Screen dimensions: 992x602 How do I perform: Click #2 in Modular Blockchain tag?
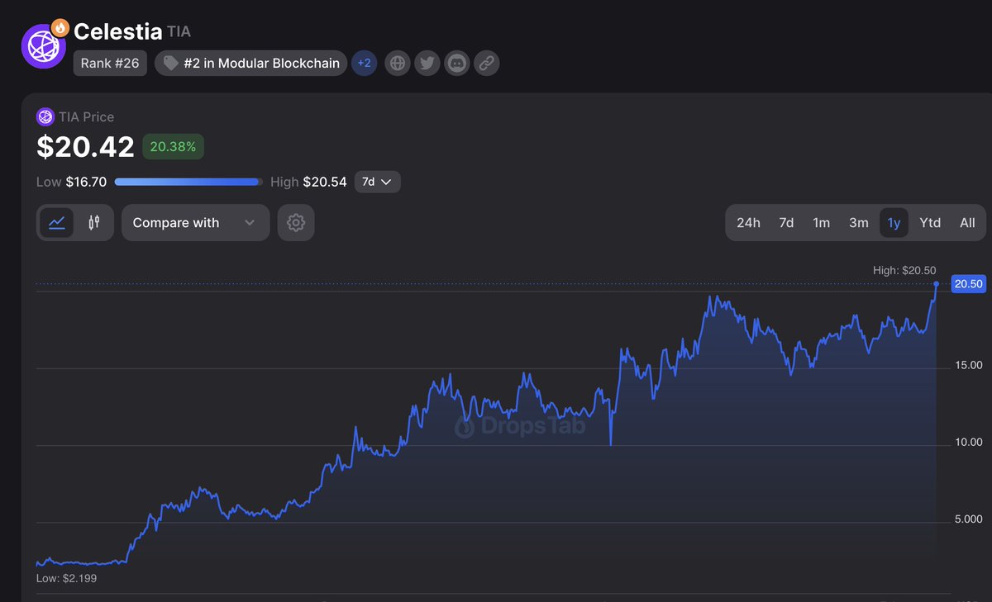point(251,64)
